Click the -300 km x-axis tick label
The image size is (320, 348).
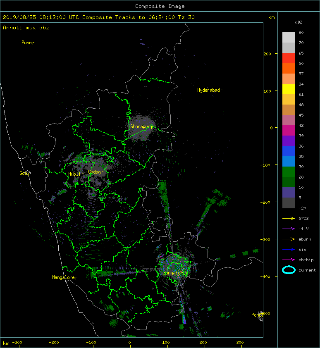(17, 343)
